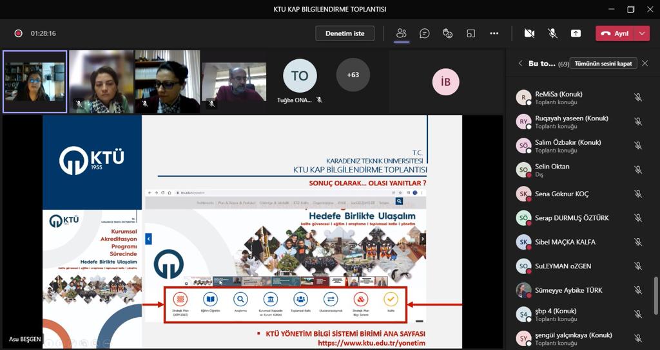Click Eğitim-Öğretim icon in shared slide
Screen dimensions: 660x350
(210, 299)
